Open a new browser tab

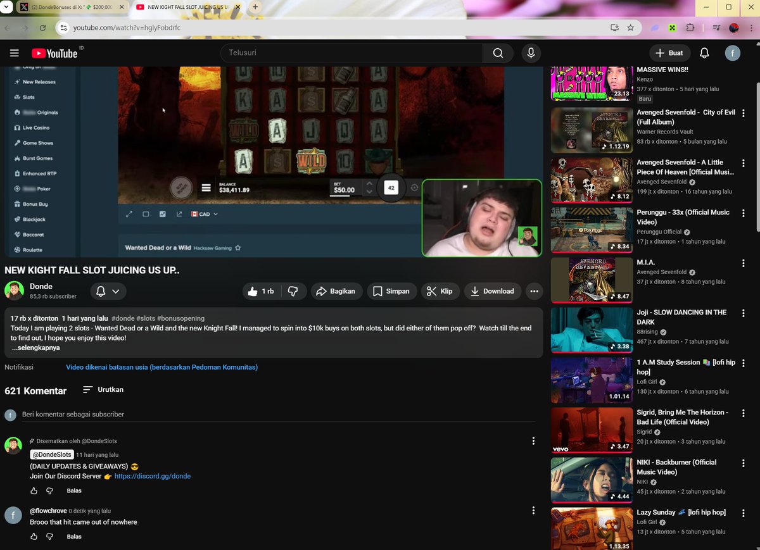[x=255, y=7]
